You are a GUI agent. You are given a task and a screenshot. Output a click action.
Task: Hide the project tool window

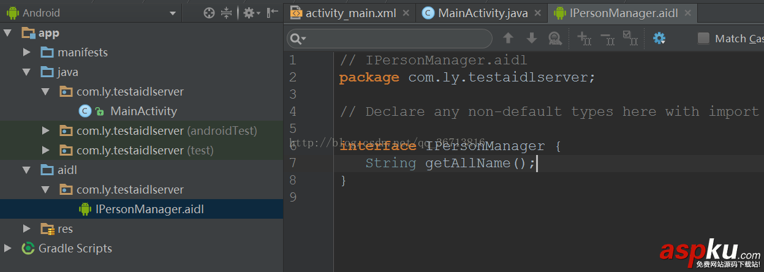click(273, 13)
